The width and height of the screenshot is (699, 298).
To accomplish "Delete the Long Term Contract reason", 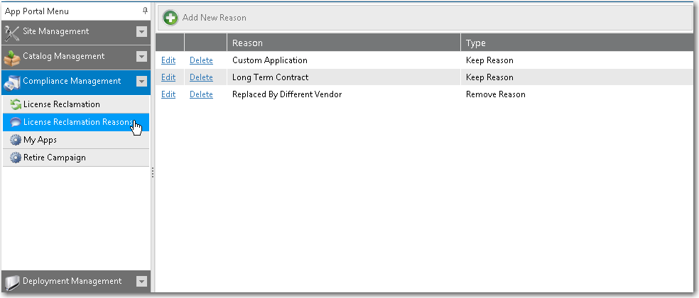I will (x=201, y=77).
